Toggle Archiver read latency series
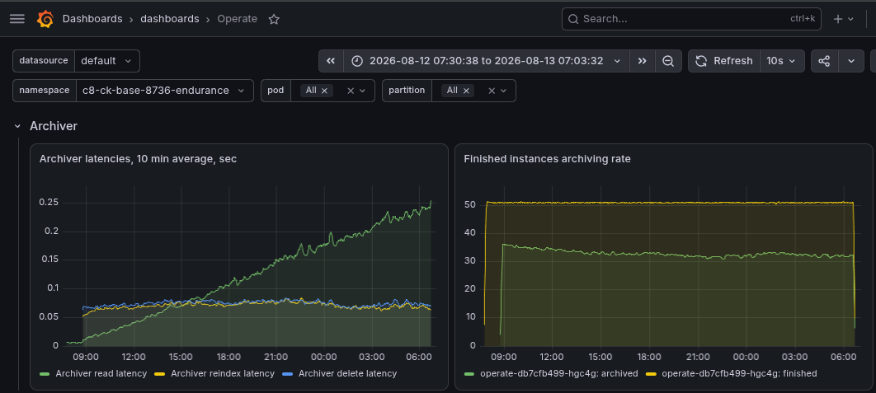This screenshot has height=393, width=876. coord(101,373)
